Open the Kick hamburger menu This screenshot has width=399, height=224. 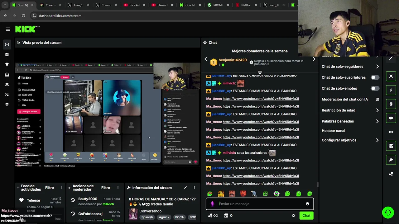8,29
